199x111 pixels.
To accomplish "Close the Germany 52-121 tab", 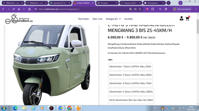I will pos(69,3).
